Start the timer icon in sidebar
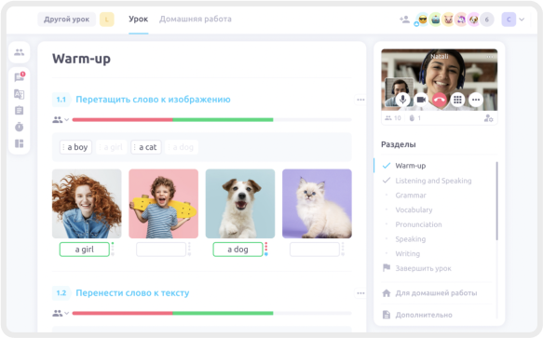 point(19,127)
